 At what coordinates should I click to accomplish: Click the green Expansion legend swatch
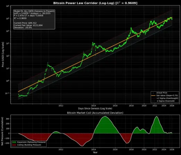coord(14,142)
